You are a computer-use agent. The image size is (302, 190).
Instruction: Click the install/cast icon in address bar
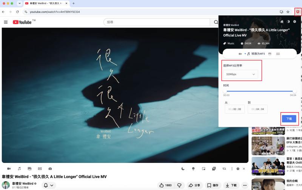pos(281,12)
